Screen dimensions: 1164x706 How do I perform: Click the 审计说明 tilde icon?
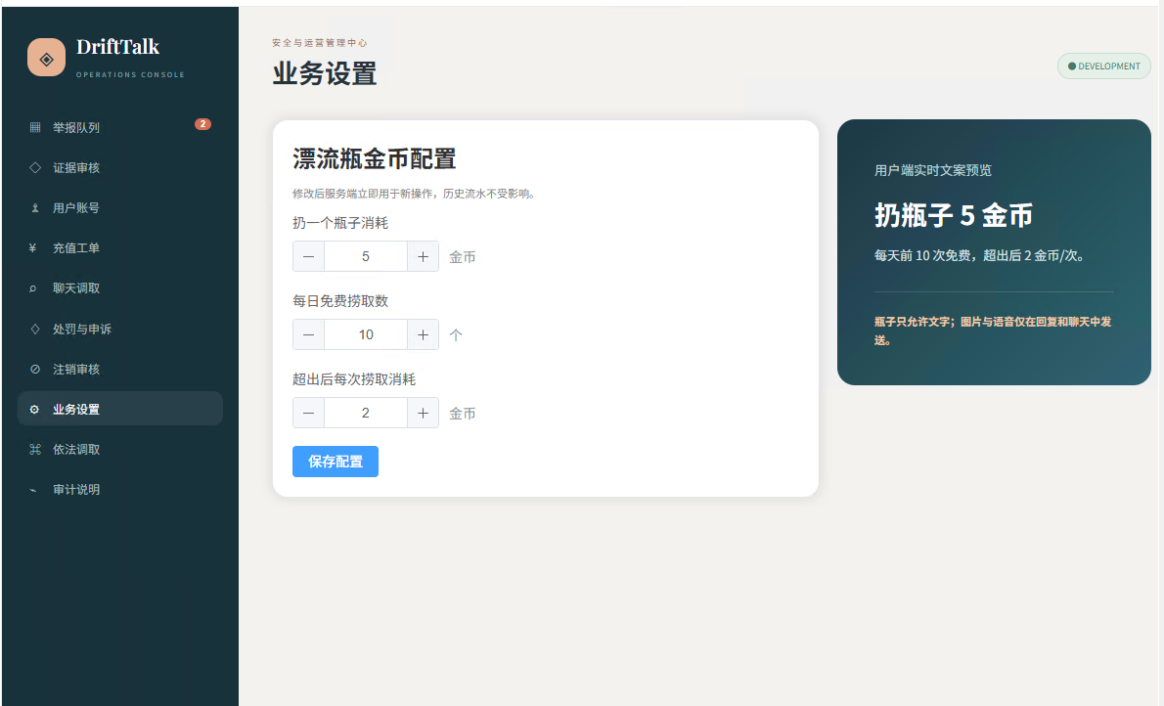point(32,490)
